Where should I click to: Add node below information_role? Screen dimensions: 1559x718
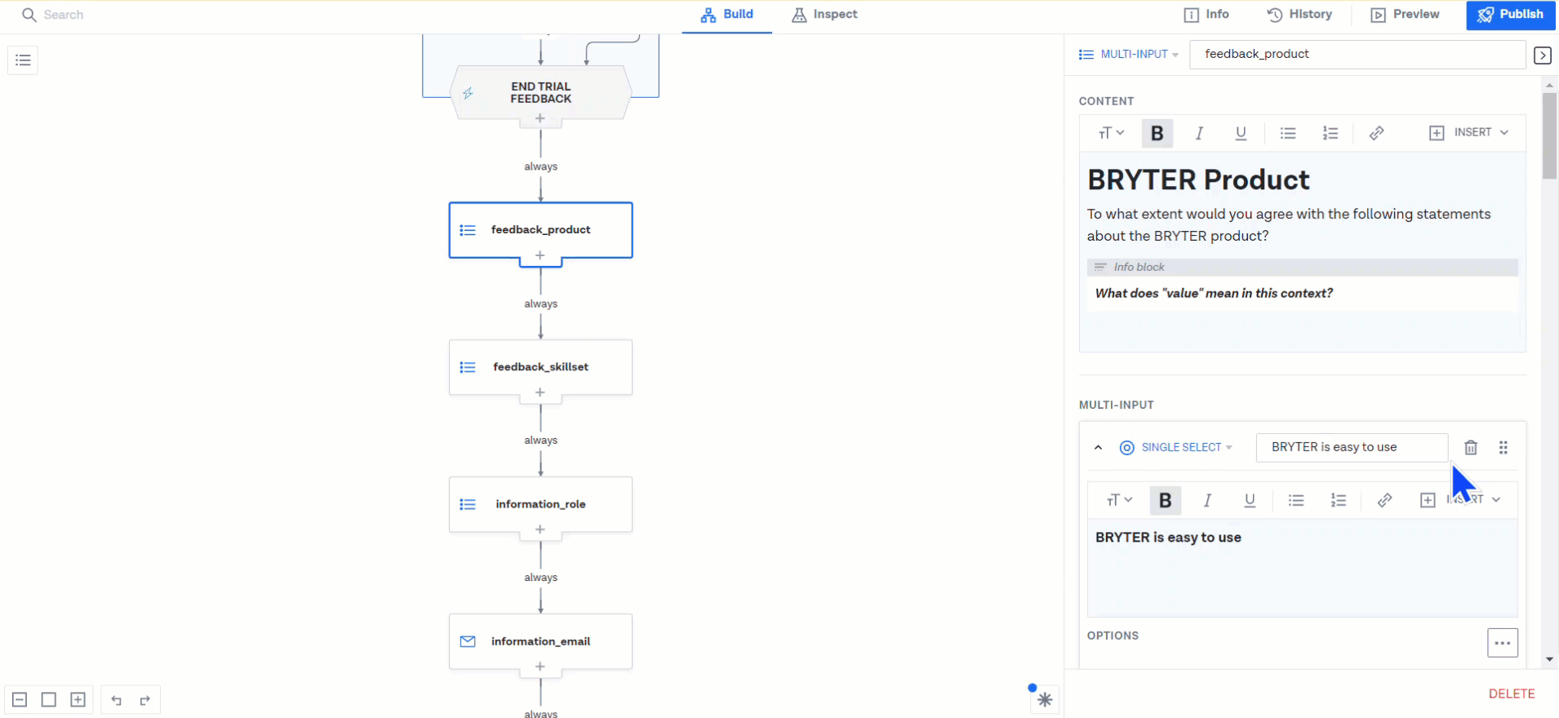[x=540, y=530]
